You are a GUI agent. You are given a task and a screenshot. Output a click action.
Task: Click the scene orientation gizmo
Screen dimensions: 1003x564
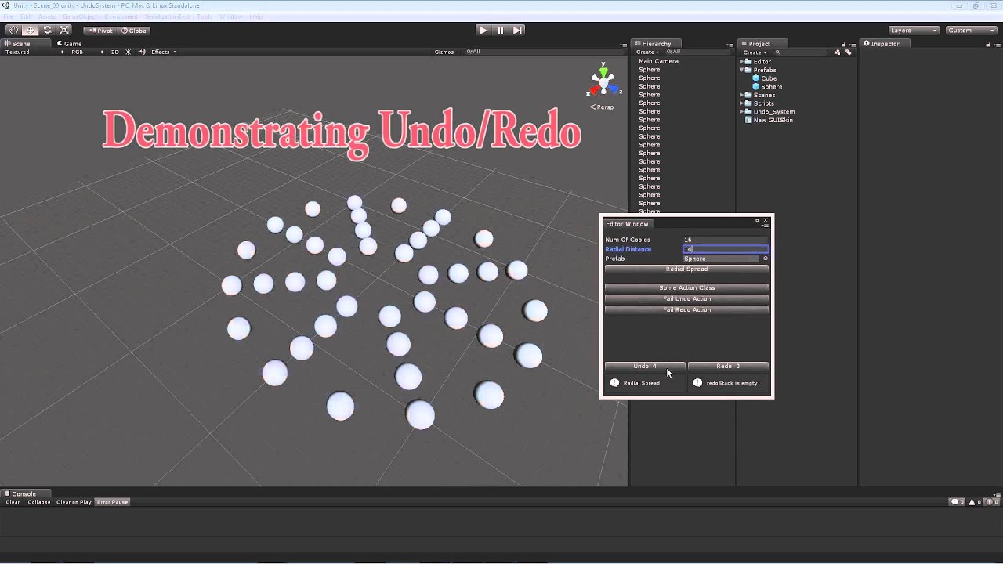(x=603, y=80)
